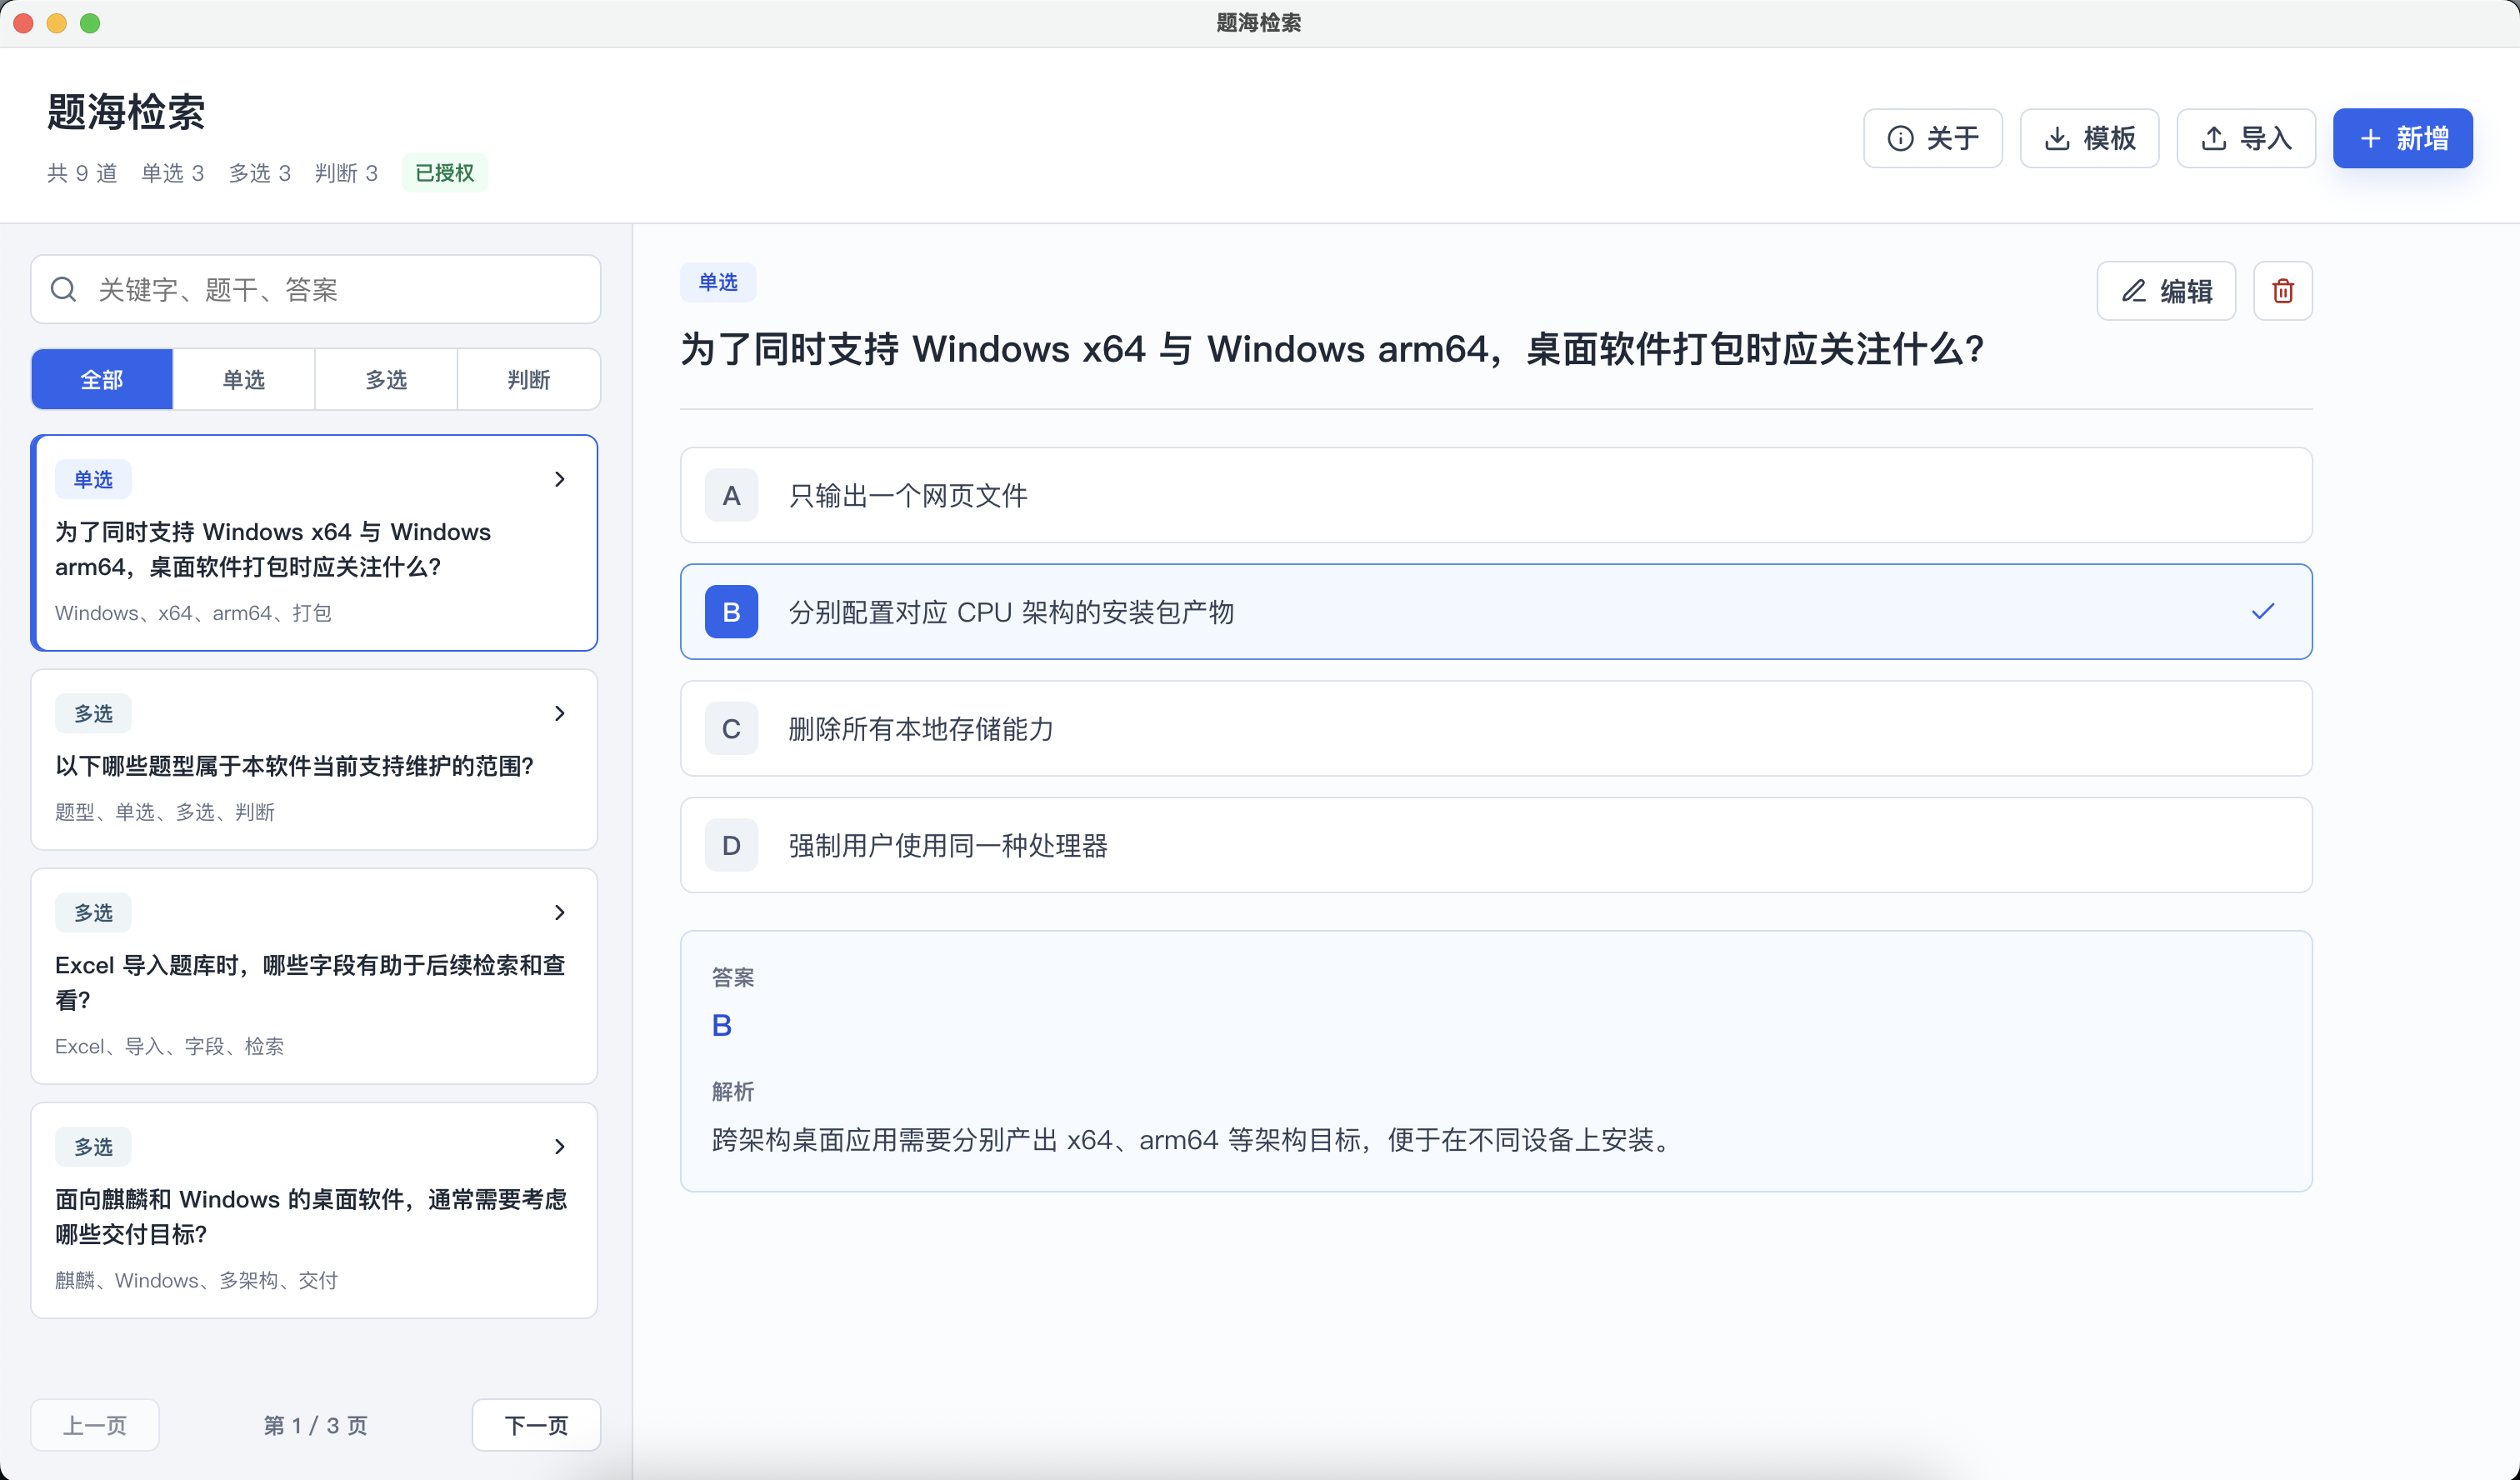
Task: Click the answer letter B in 答案 panel
Action: [x=722, y=1025]
